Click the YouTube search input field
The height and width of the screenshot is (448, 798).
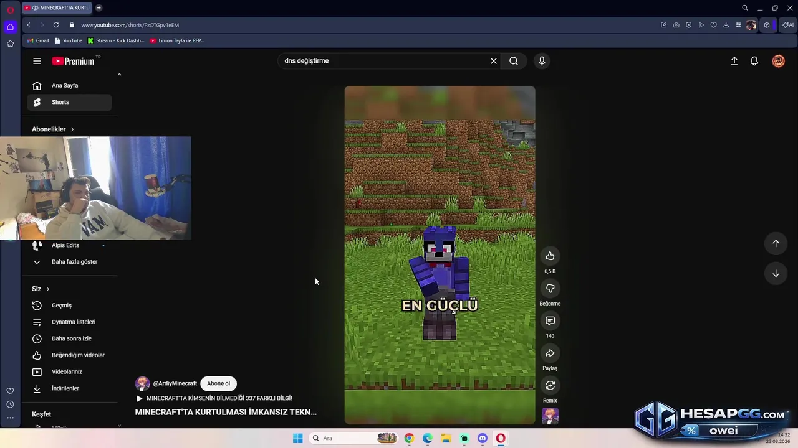[x=383, y=61]
